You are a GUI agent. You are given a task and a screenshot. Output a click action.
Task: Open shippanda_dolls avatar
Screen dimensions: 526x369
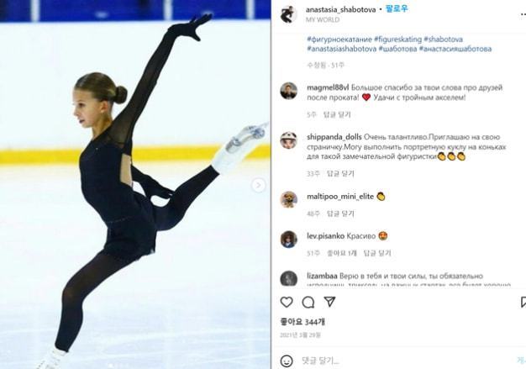(x=288, y=140)
